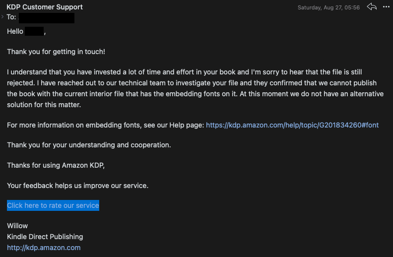Image resolution: width=393 pixels, height=257 pixels.
Task: Click the Saturday, Aug 27 date stamp
Action: [x=328, y=7]
